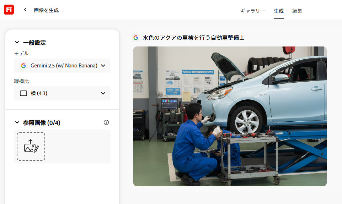
Task: Click the Google icon beside the prompt
Action: coord(136,38)
